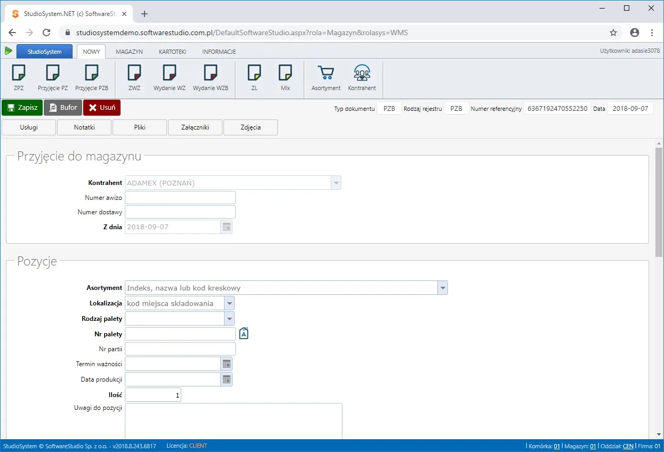Click the Ilość quantity field
Viewport: 664px width, 452px height.
tap(153, 395)
